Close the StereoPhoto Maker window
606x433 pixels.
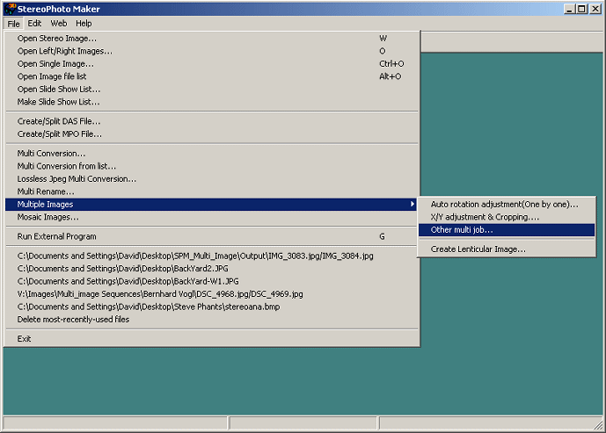pos(595,9)
